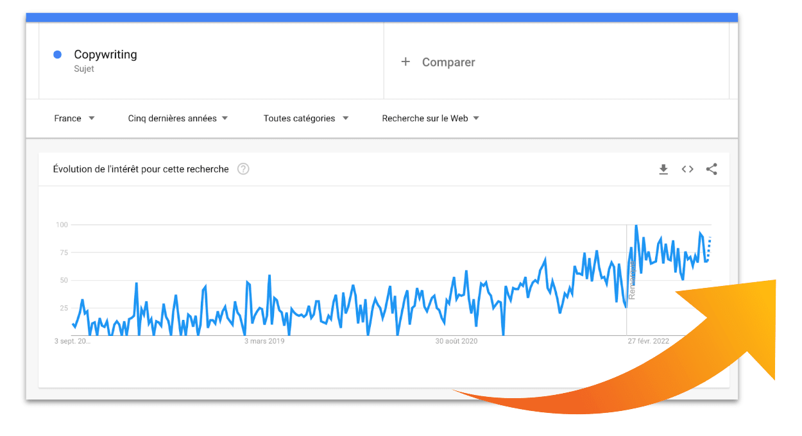Viewport: 802px width, 436px height.
Task: Click the Copywriting search term field
Action: click(x=106, y=55)
